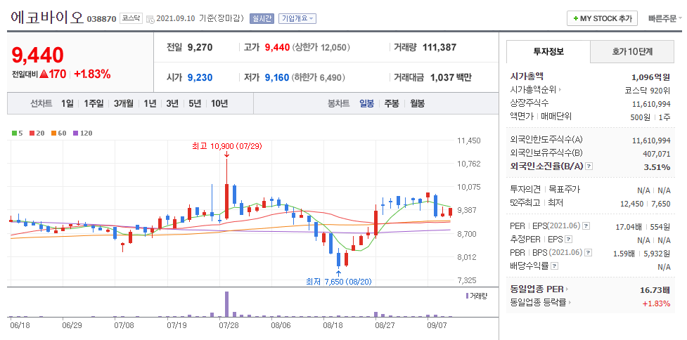Open the help icon next to 배당수익률

[x=554, y=266]
